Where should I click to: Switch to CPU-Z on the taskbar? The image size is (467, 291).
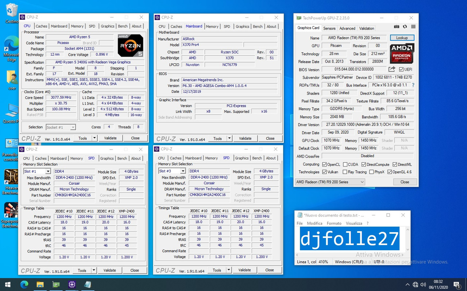point(72,284)
